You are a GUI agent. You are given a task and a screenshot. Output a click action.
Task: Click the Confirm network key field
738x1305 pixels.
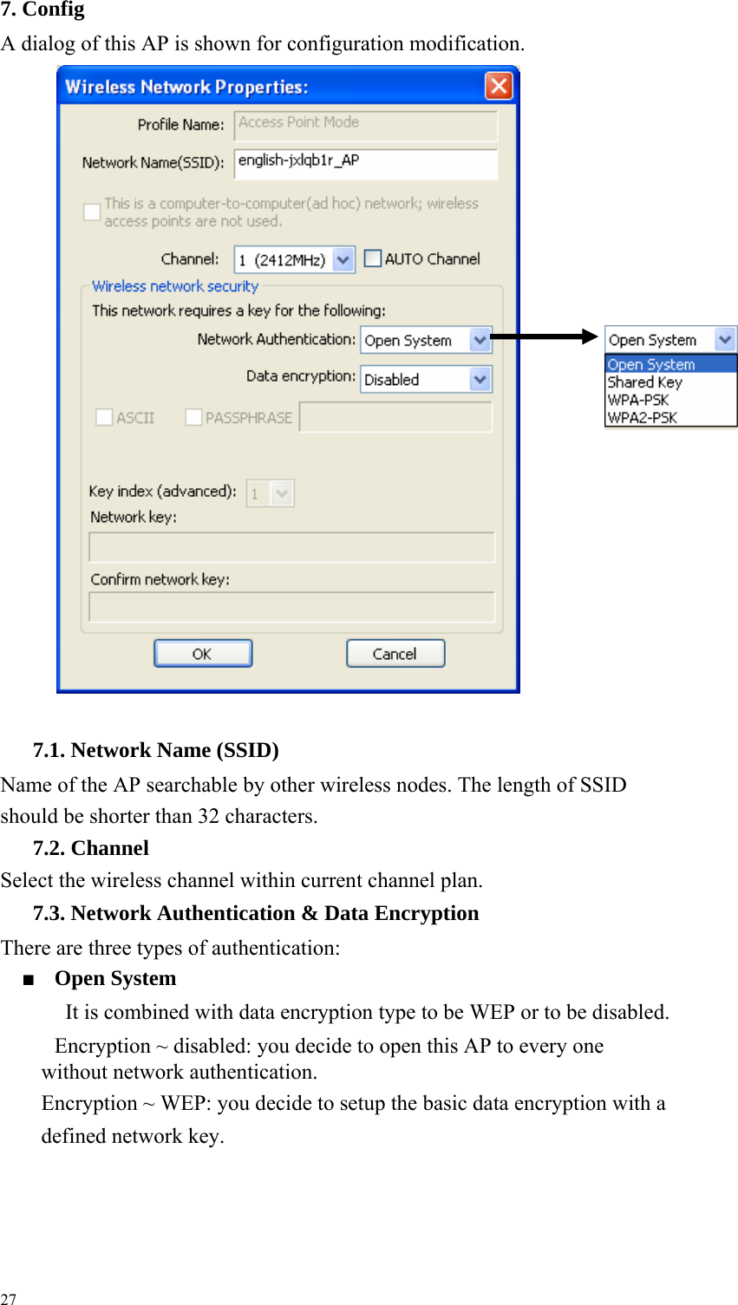click(292, 607)
